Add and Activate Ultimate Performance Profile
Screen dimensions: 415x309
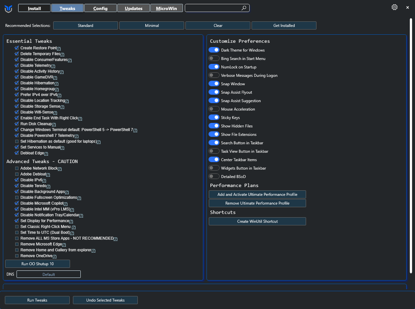257,195
